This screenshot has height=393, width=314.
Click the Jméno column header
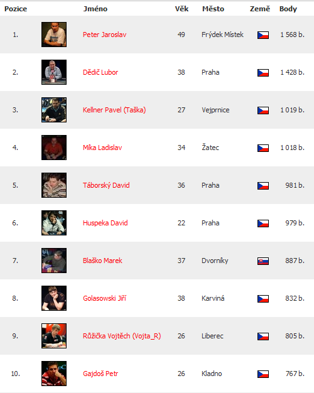click(x=95, y=9)
